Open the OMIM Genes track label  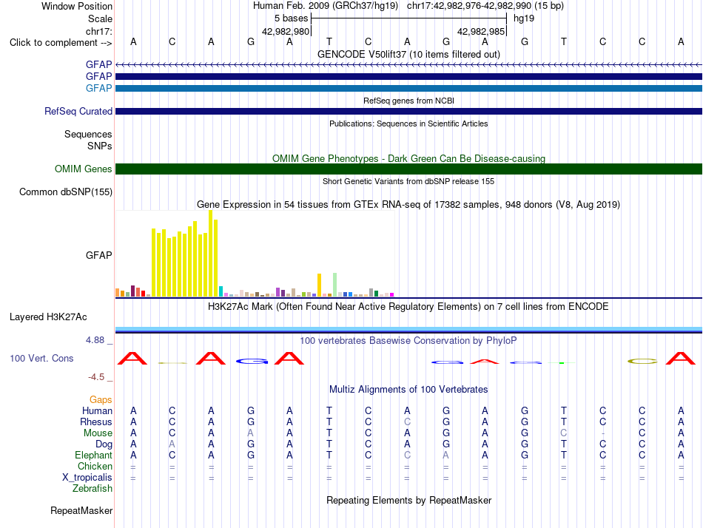click(83, 169)
